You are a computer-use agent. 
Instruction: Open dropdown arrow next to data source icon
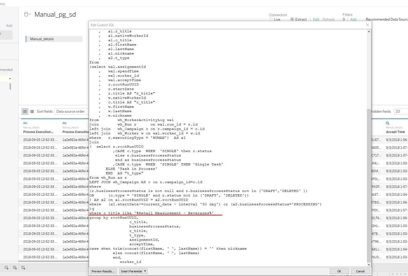point(30,14)
